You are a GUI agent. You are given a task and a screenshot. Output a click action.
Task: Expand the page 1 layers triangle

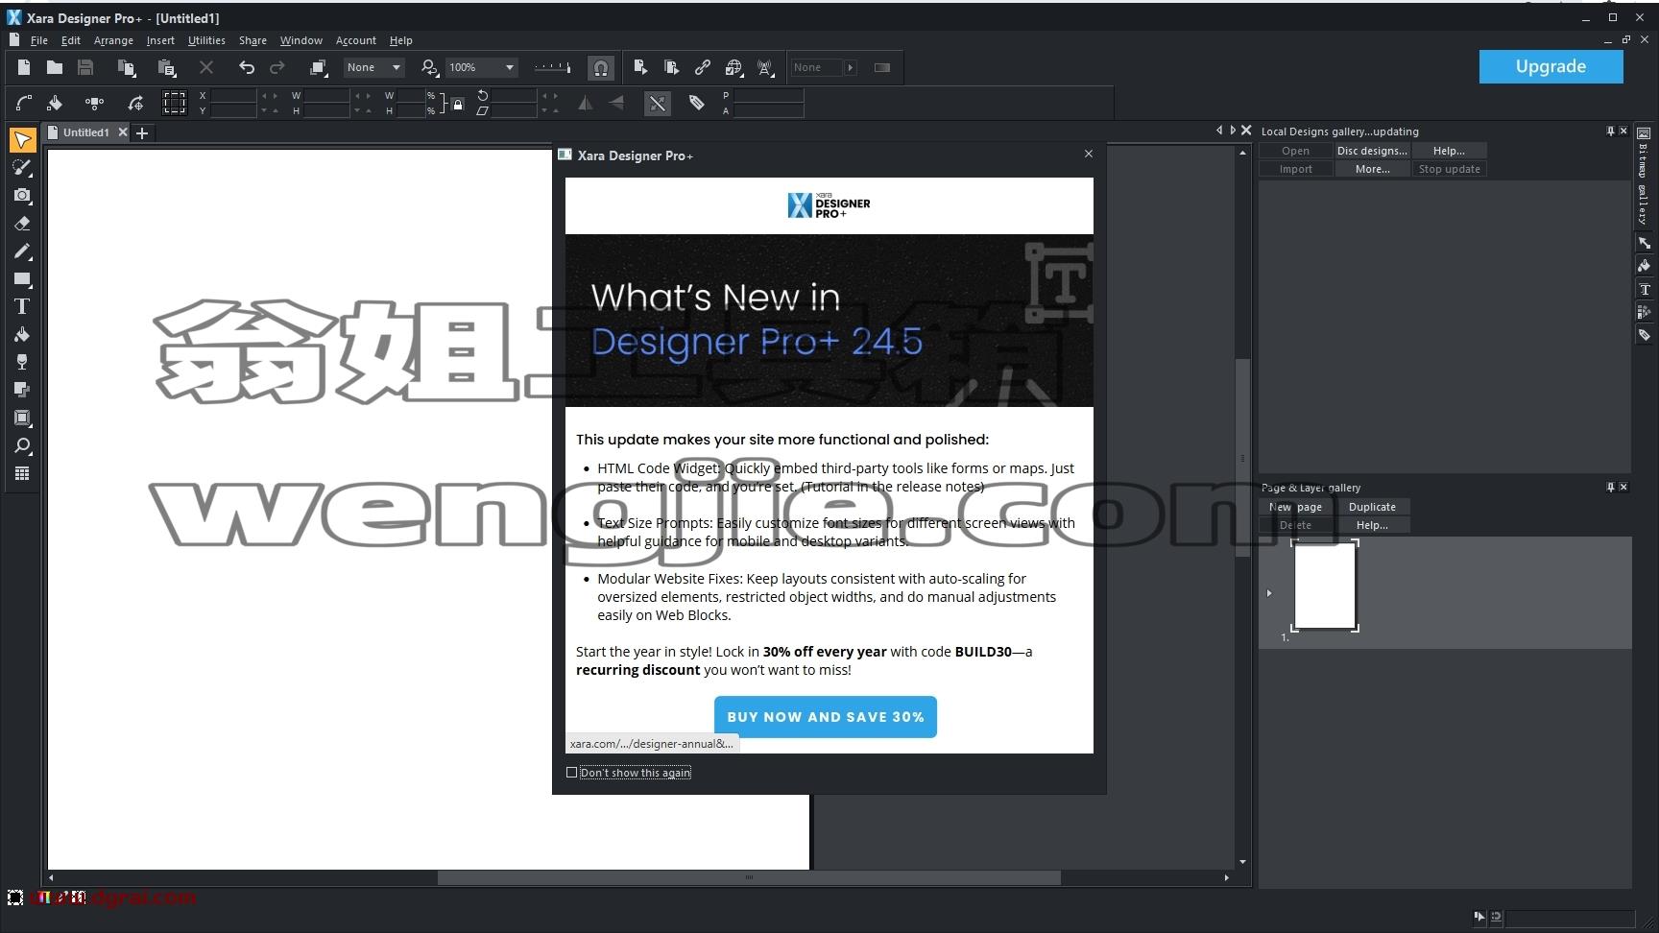point(1269,593)
